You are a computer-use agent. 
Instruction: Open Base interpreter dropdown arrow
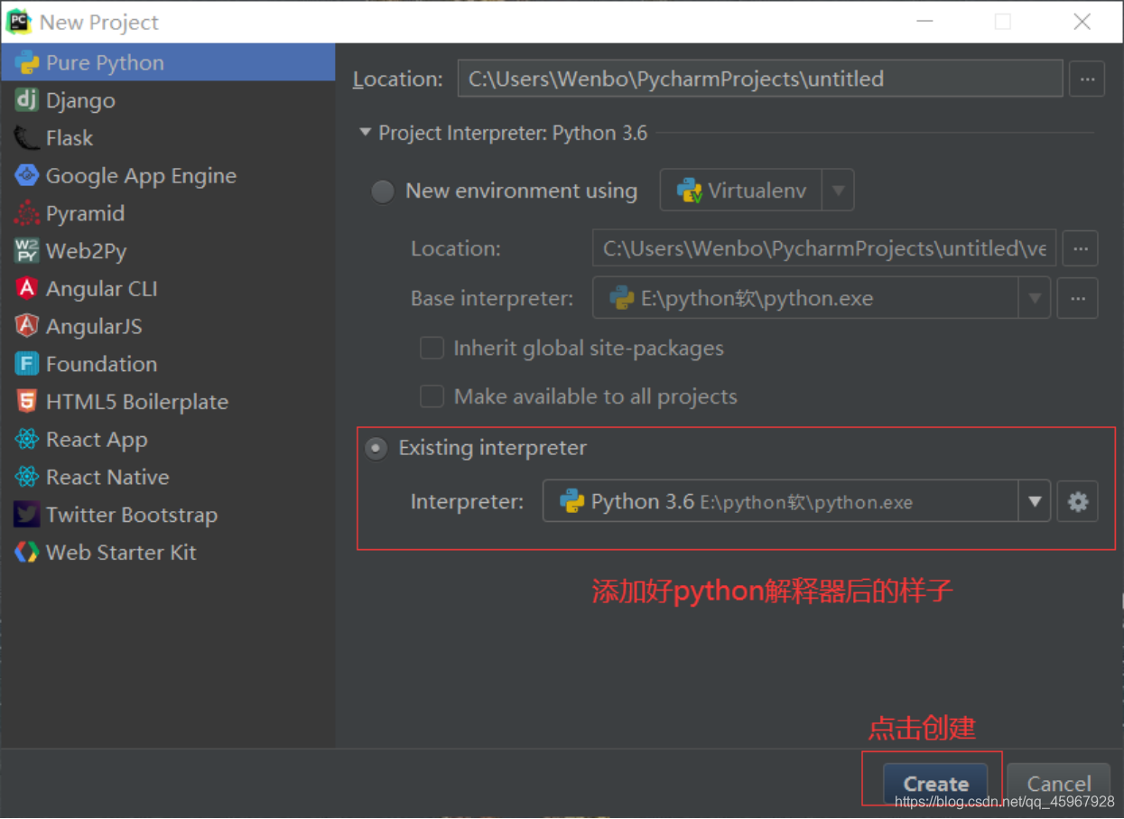point(1035,298)
